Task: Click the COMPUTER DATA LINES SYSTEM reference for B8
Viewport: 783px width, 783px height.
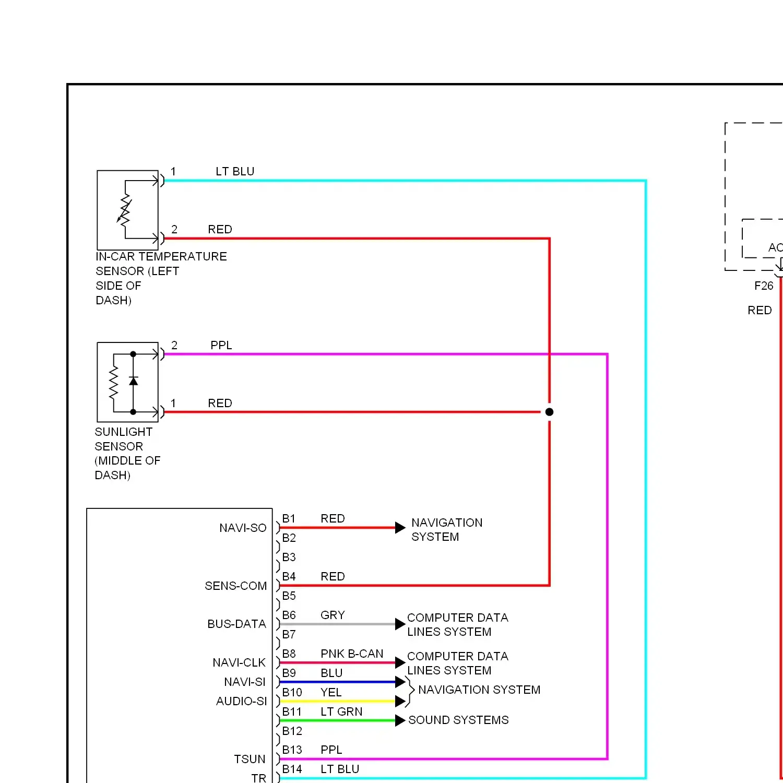Action: [x=458, y=663]
